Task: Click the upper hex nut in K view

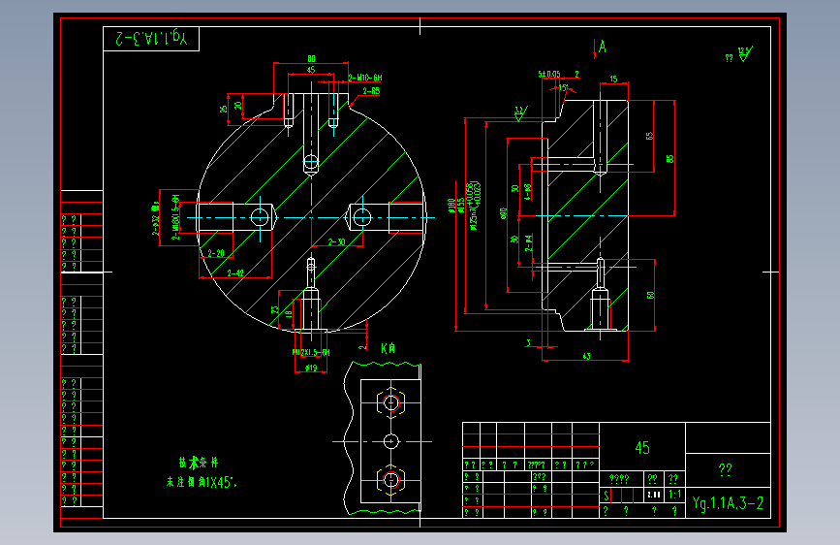Action: point(391,402)
